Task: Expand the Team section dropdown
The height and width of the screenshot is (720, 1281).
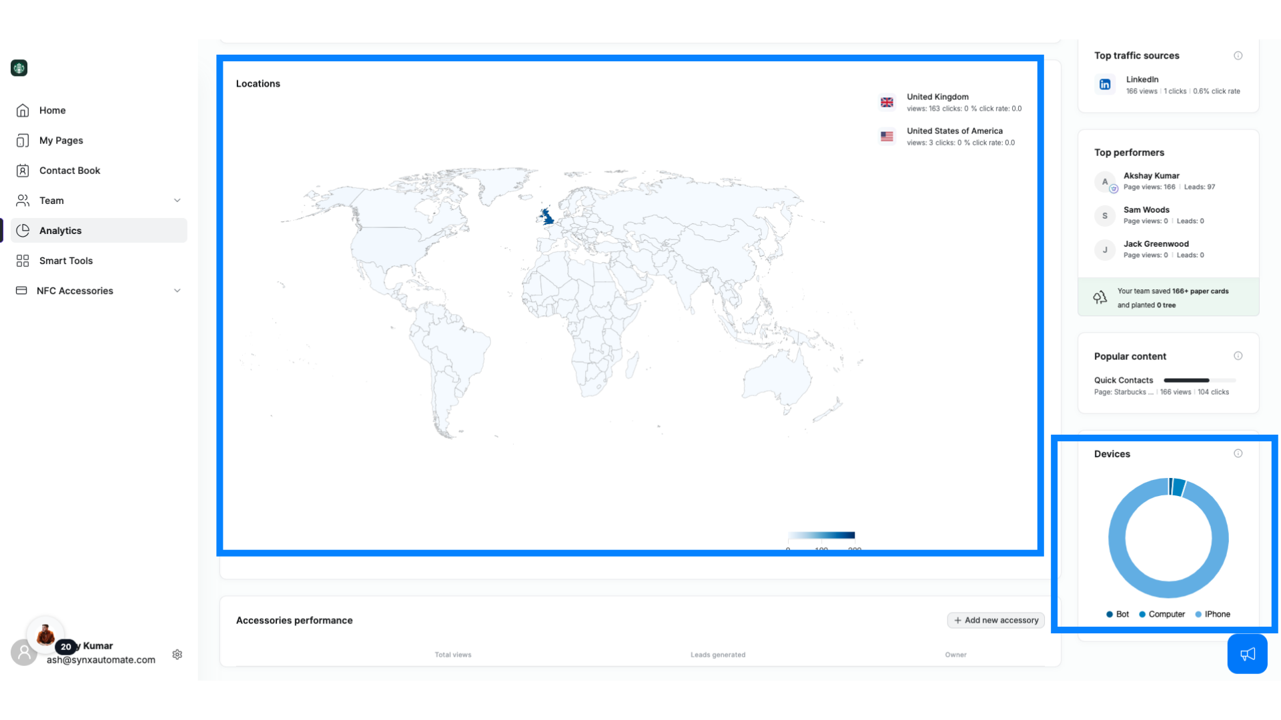Action: [176, 199]
